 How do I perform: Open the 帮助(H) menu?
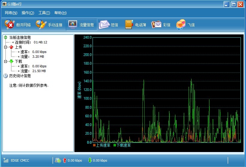pos(60,13)
